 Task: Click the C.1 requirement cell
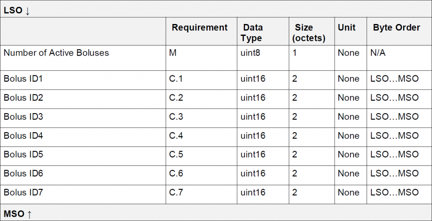(x=176, y=79)
